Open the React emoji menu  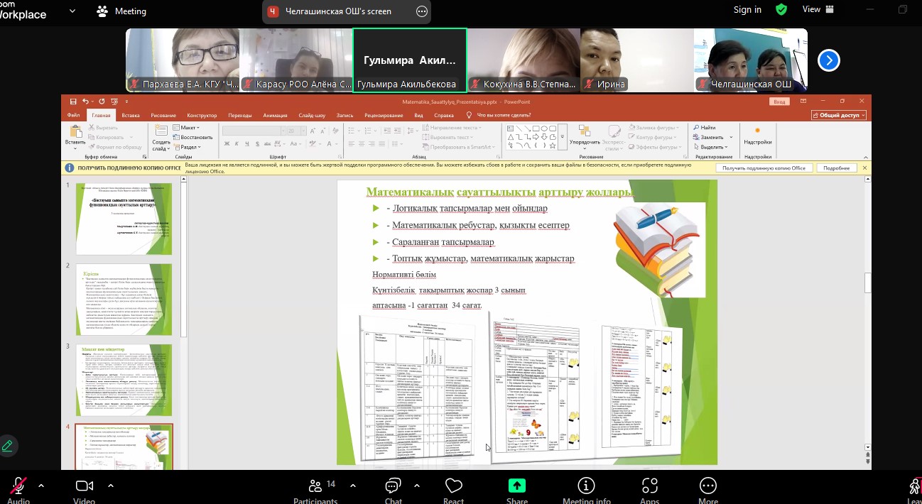tap(453, 488)
